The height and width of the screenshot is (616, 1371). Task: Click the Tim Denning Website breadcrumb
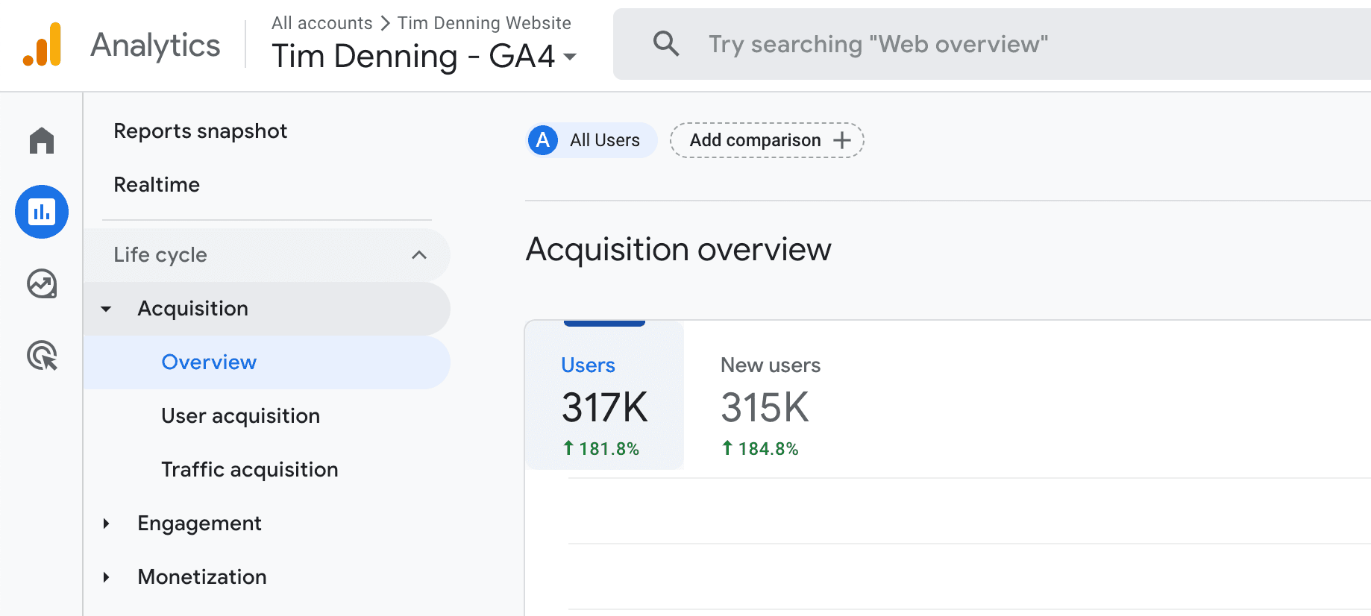(x=484, y=23)
